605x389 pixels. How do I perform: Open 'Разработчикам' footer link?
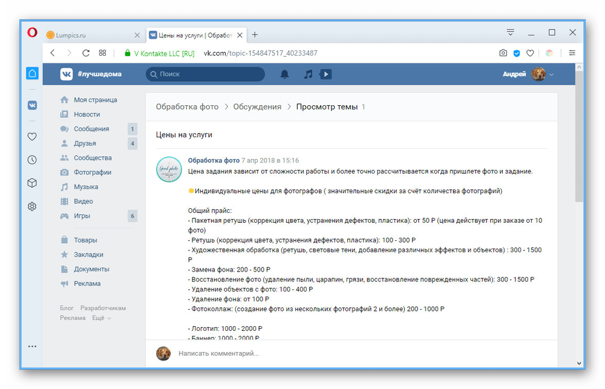click(103, 308)
